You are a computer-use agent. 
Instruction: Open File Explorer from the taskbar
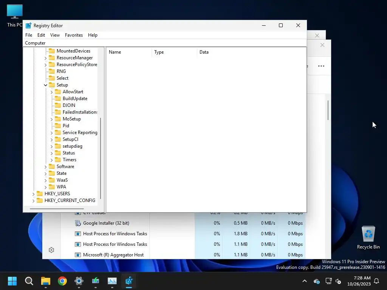[46, 281]
